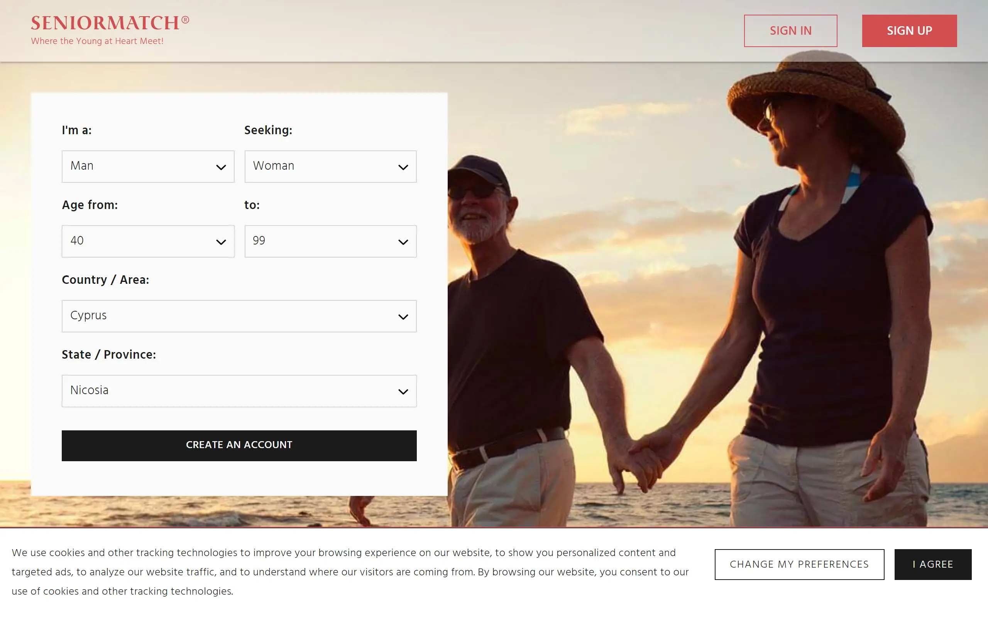Click CHANGE MY PREFERENCES for cookies
988x617 pixels.
(799, 564)
